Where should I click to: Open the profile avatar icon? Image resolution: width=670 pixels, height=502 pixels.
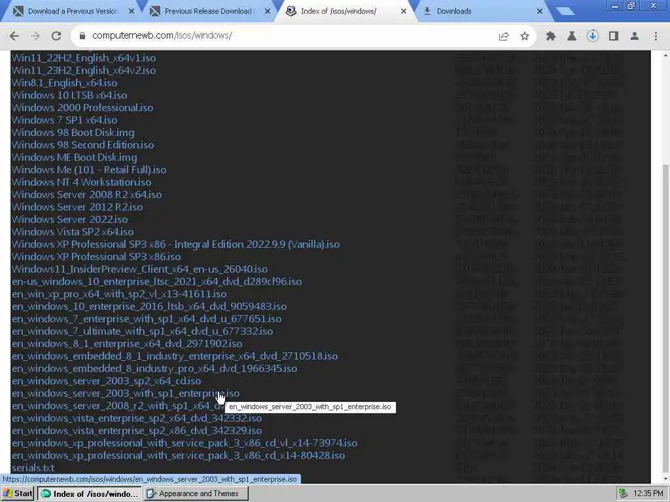pyautogui.click(x=635, y=37)
